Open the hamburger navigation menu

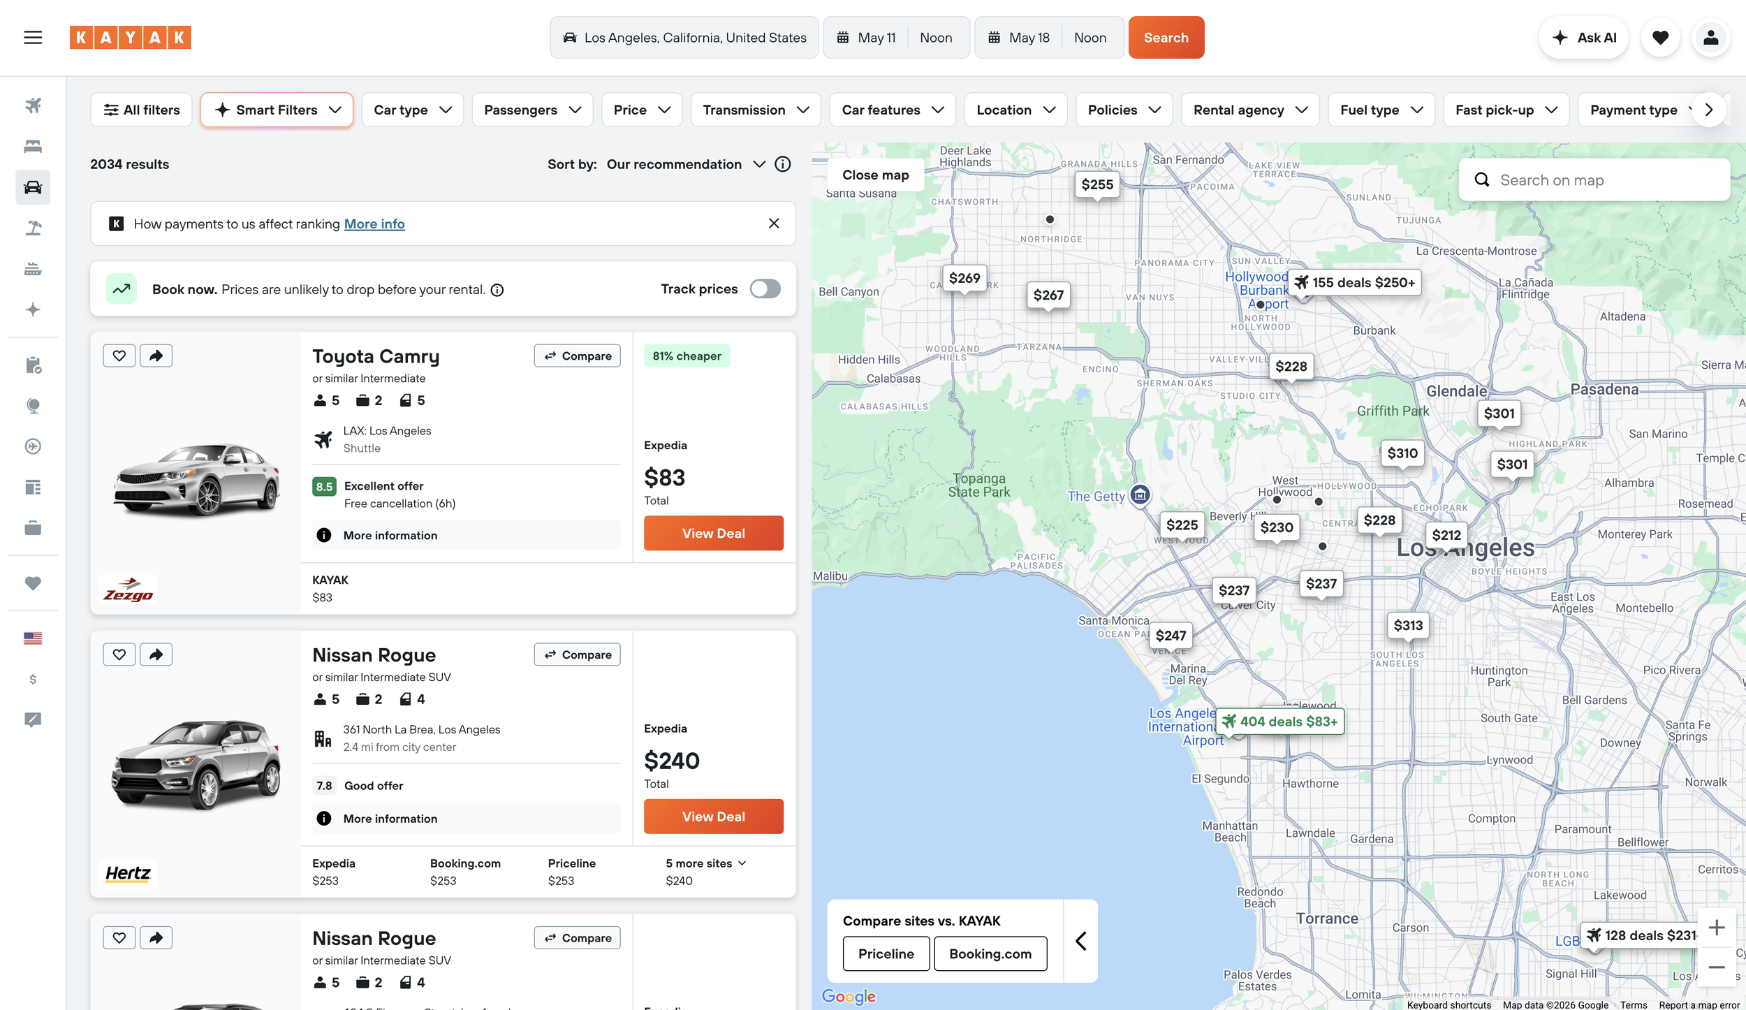[x=33, y=38]
